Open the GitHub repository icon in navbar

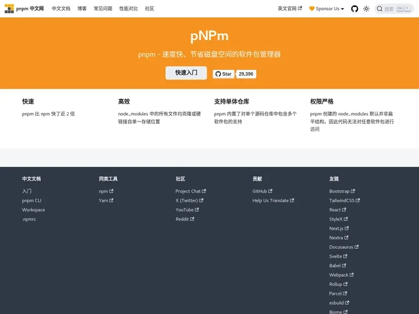pos(354,9)
